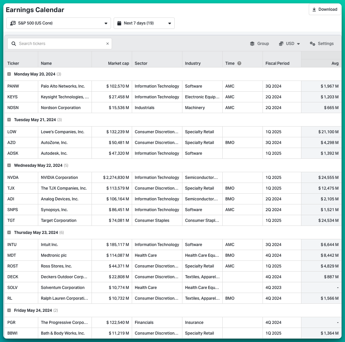Click Target's Consumer Staples sector cell
Screen dimensions: 345x342
pyautogui.click(x=157, y=221)
